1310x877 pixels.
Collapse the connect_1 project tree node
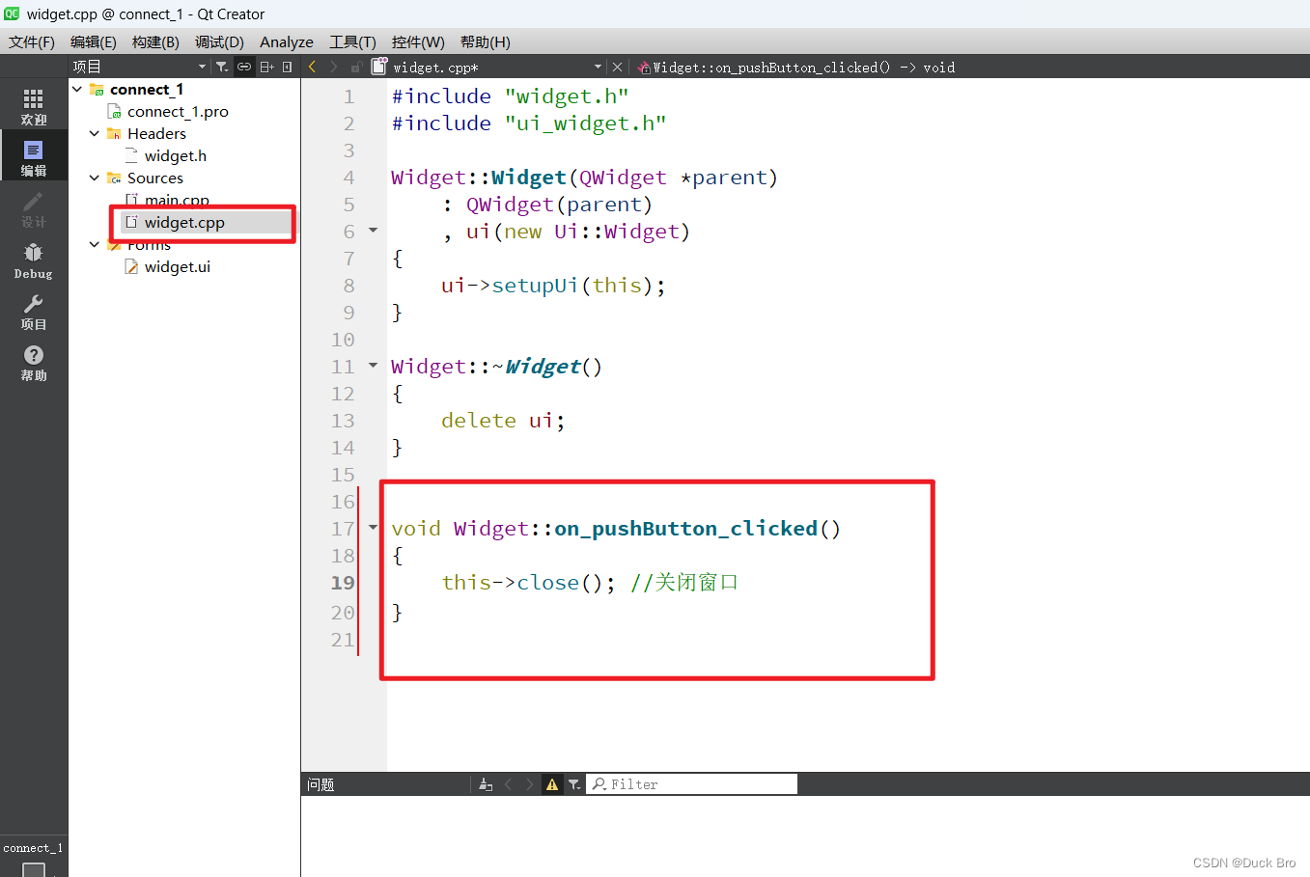tap(77, 89)
